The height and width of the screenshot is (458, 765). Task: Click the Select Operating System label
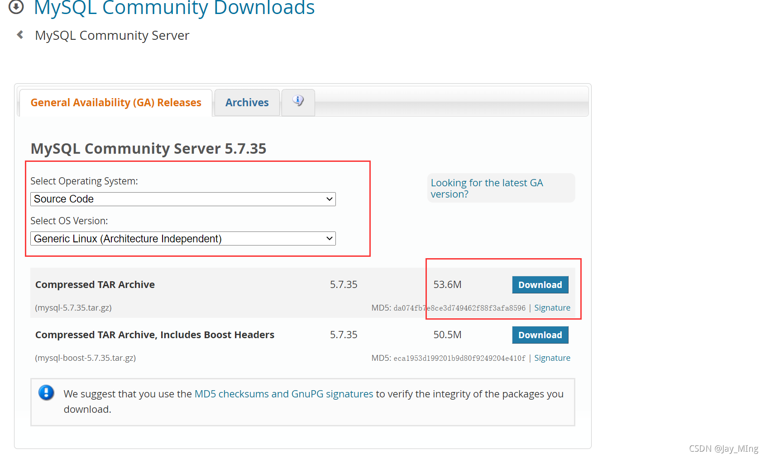pos(84,181)
